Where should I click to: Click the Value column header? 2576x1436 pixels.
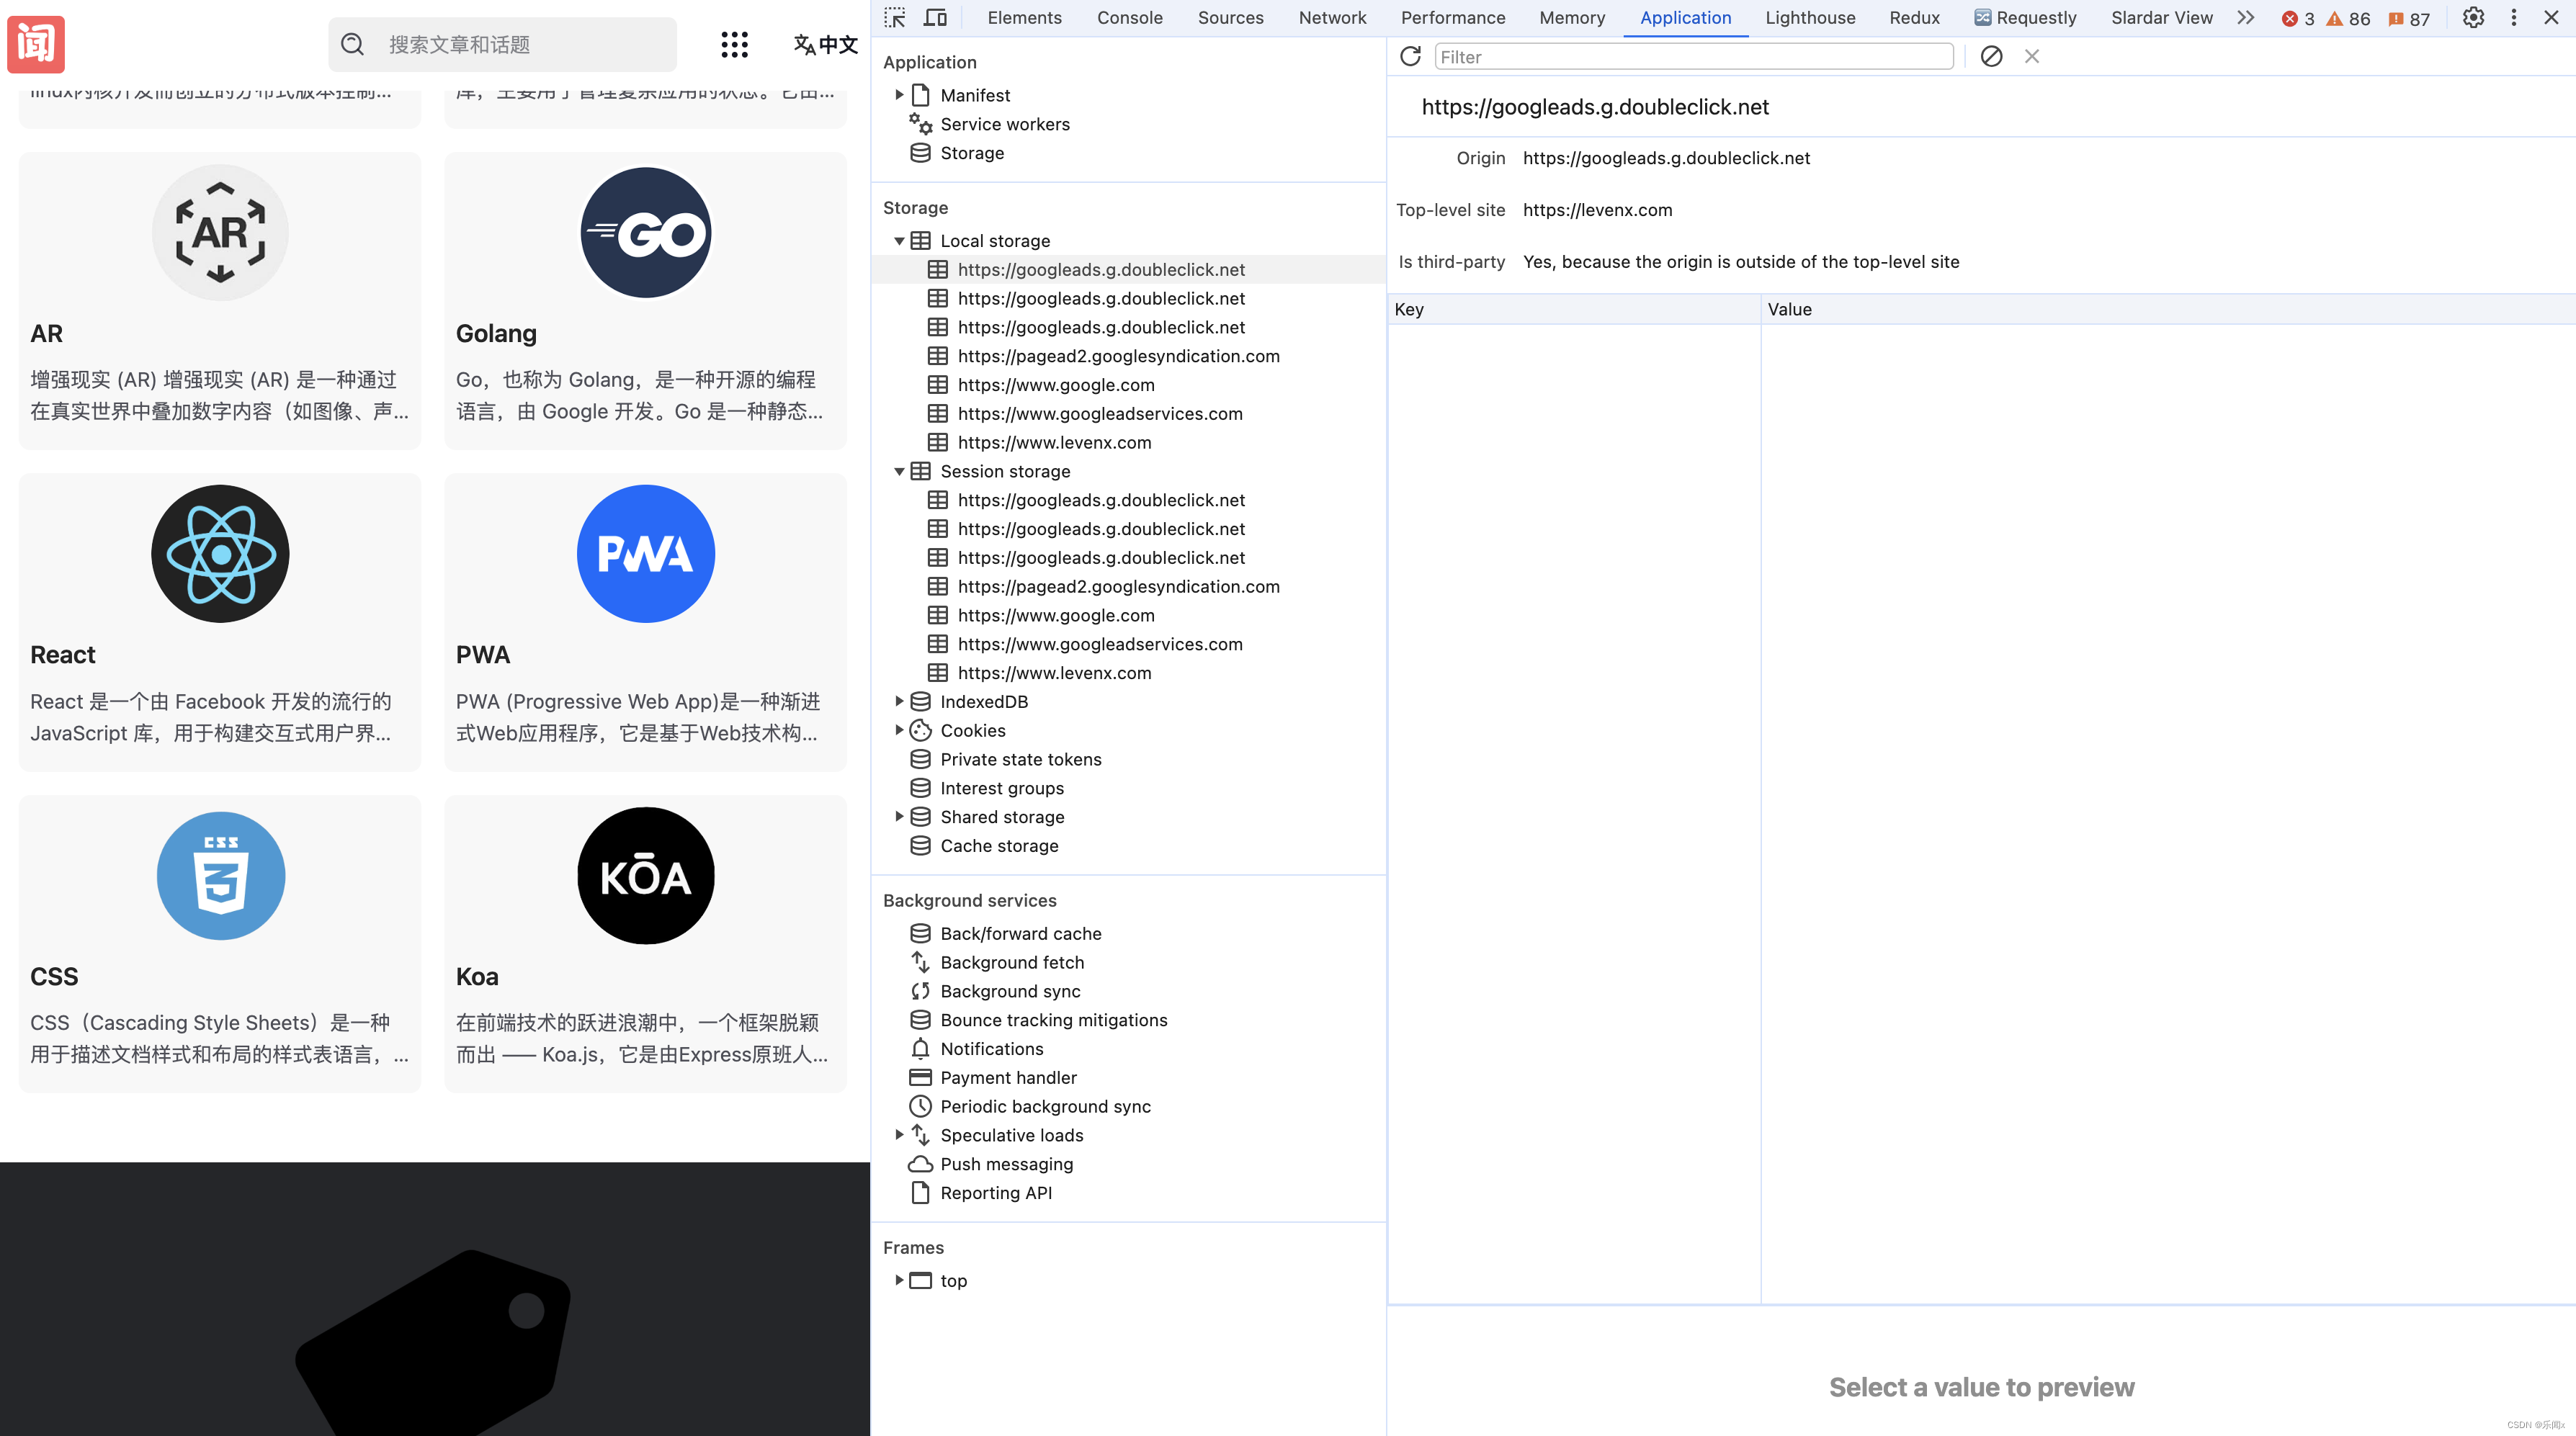[2167, 309]
